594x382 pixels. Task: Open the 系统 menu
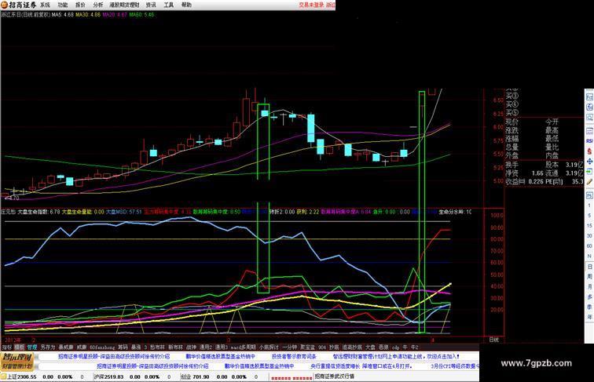point(45,5)
